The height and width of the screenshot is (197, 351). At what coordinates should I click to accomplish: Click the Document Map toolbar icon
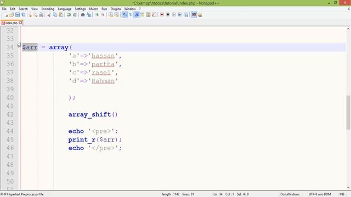pos(148,15)
